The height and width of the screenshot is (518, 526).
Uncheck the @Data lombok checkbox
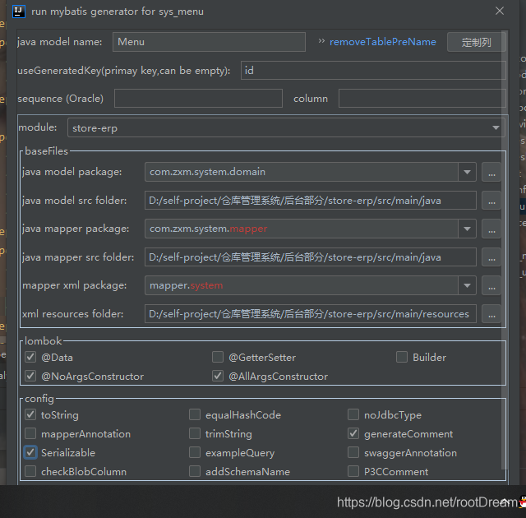click(30, 357)
